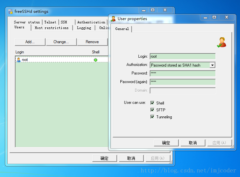The width and height of the screenshot is (240, 177).
Task: Click the User properties title bar icon
Action: (x=113, y=19)
